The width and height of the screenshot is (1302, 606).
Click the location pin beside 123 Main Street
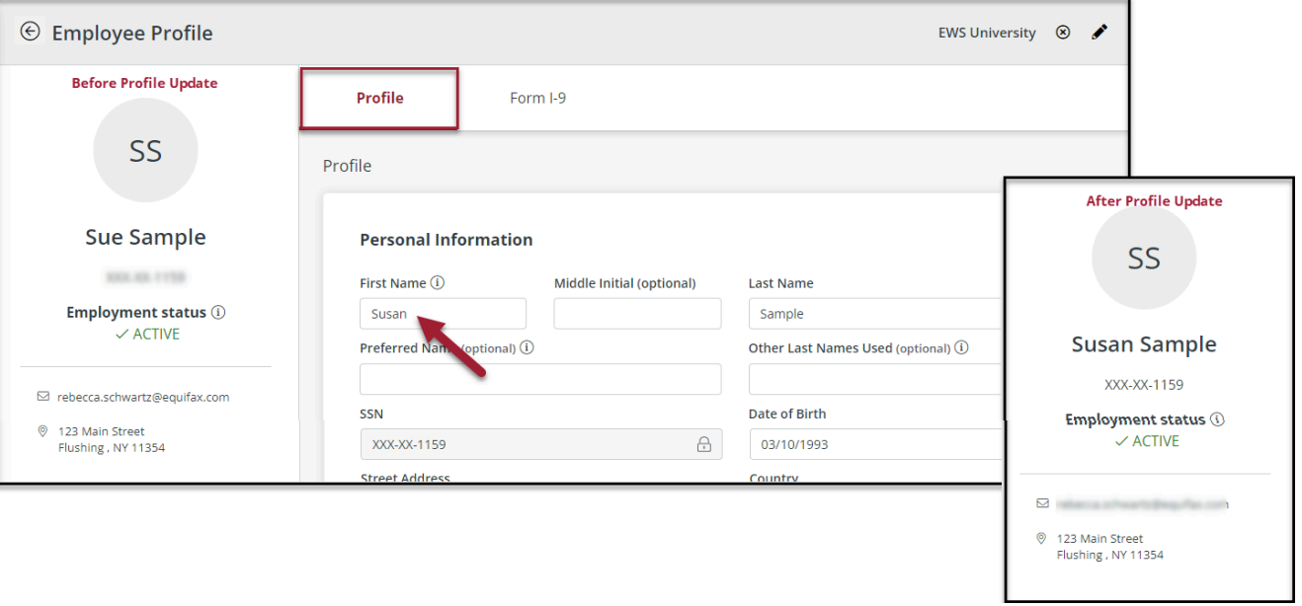41,430
